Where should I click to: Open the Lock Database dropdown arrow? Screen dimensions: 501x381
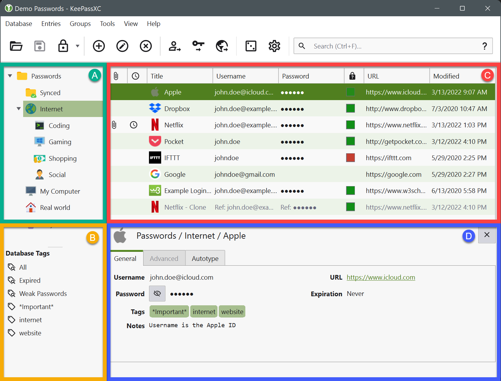coord(78,46)
